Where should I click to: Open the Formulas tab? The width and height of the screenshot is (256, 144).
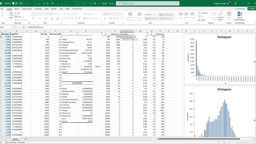(x=38, y=9)
